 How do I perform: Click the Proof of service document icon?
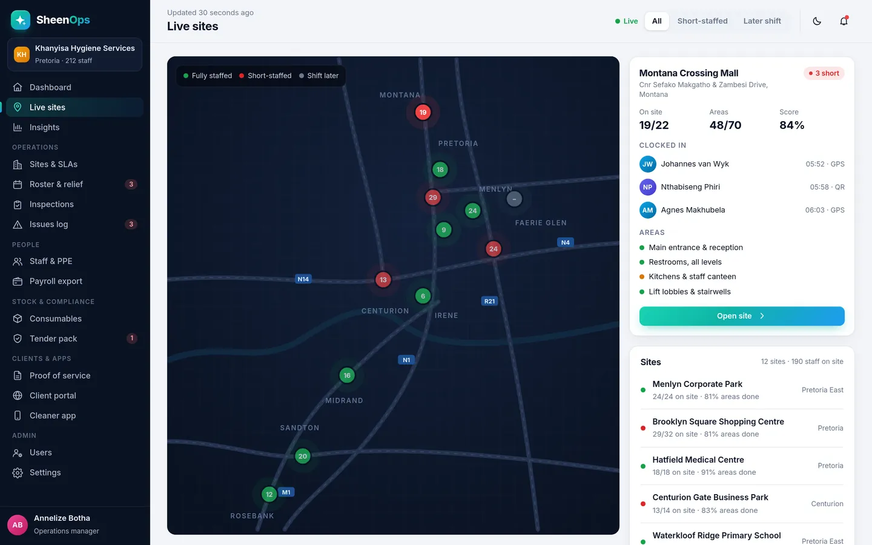tap(18, 375)
